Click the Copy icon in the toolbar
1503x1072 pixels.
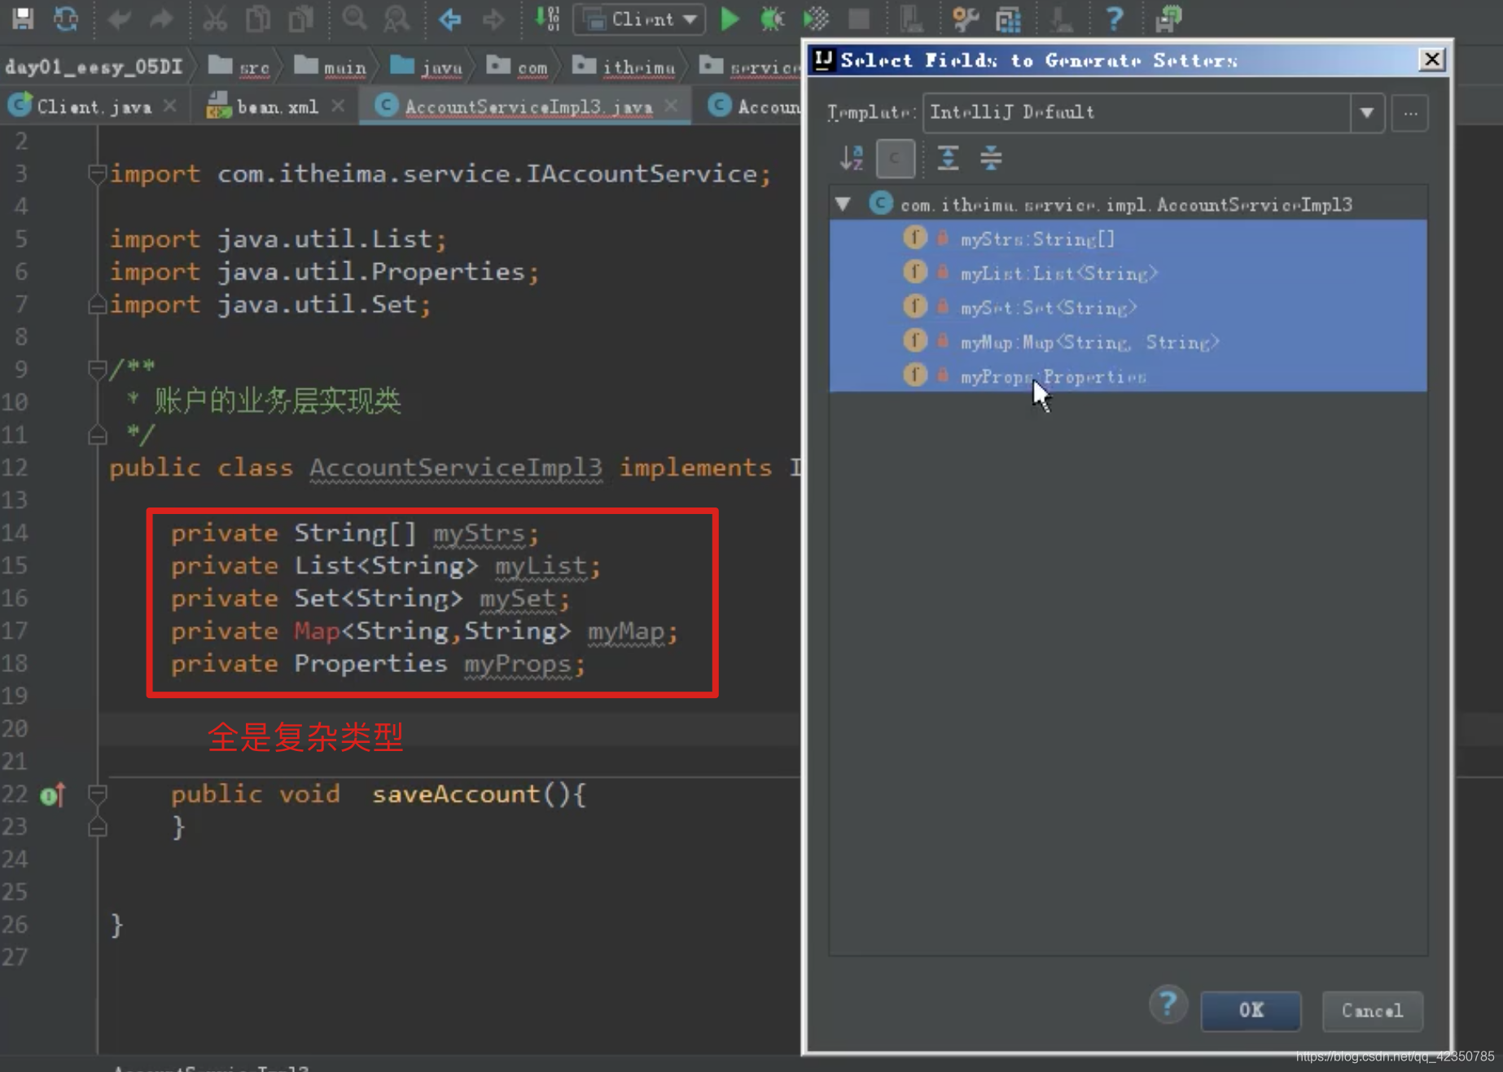click(258, 19)
